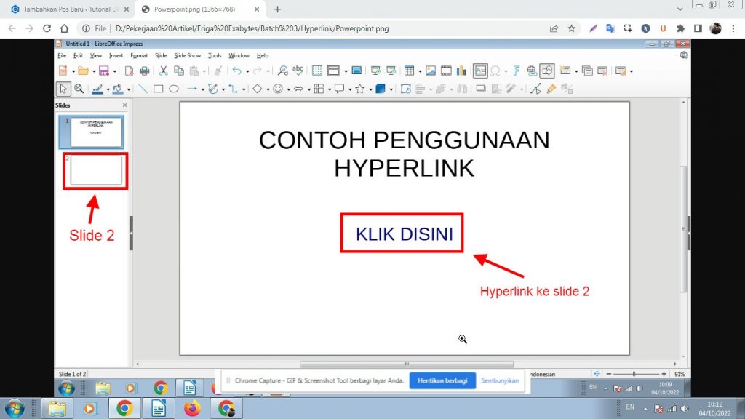Open the Slide Show menu

pos(187,55)
